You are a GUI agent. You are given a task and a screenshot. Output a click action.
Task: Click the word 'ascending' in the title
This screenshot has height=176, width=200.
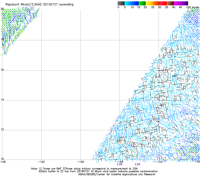point(66,5)
